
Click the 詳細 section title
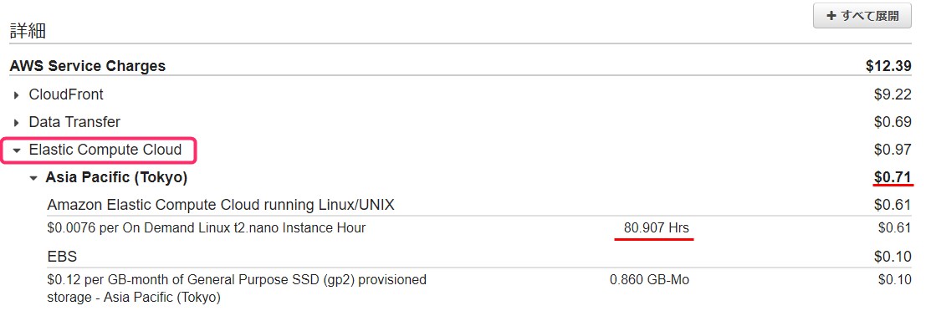tap(27, 31)
